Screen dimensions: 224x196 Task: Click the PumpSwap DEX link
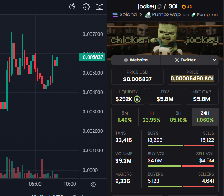pos(163,15)
